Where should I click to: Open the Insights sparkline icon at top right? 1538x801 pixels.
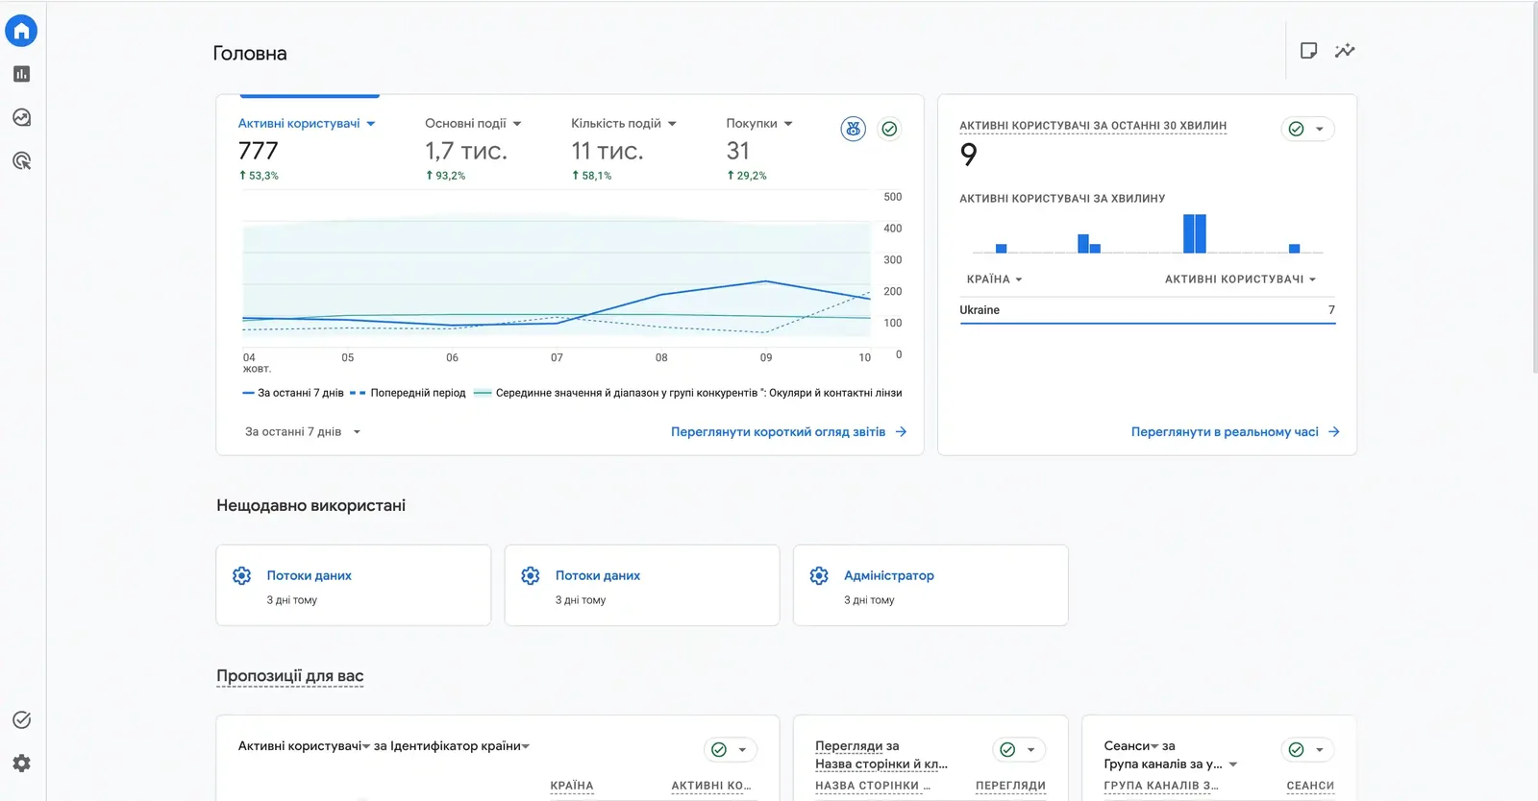pyautogui.click(x=1345, y=51)
